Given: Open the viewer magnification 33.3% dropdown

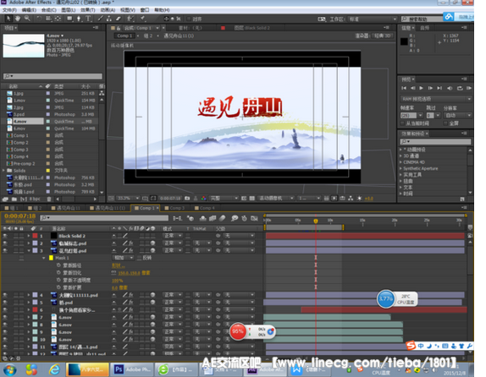Looking at the screenshot, I should 128,198.
